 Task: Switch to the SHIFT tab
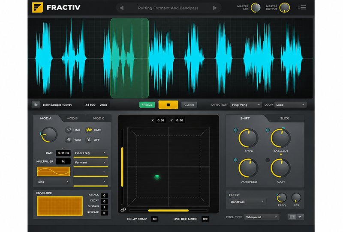(245, 118)
